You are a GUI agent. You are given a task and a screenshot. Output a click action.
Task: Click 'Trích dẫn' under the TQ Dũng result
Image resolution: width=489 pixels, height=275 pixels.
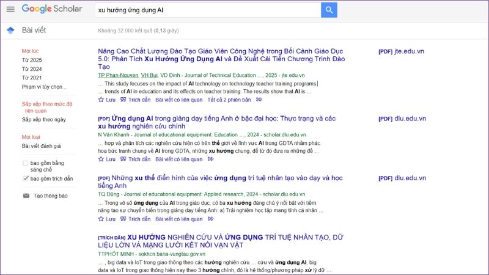(x=139, y=219)
